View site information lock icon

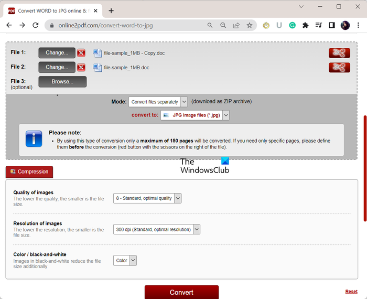tap(52, 25)
